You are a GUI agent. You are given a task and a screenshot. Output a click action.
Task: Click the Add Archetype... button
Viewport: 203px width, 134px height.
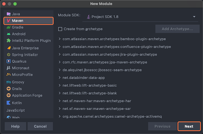point(177,29)
